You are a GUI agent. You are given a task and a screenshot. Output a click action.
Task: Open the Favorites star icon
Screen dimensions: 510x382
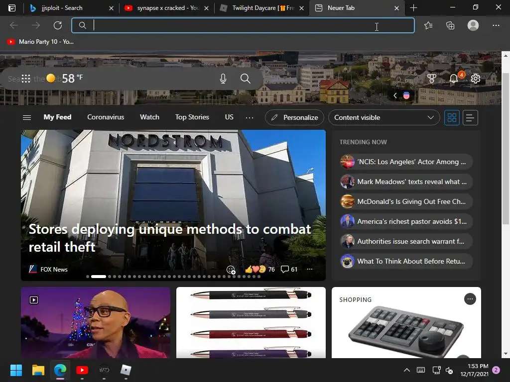[x=428, y=25]
